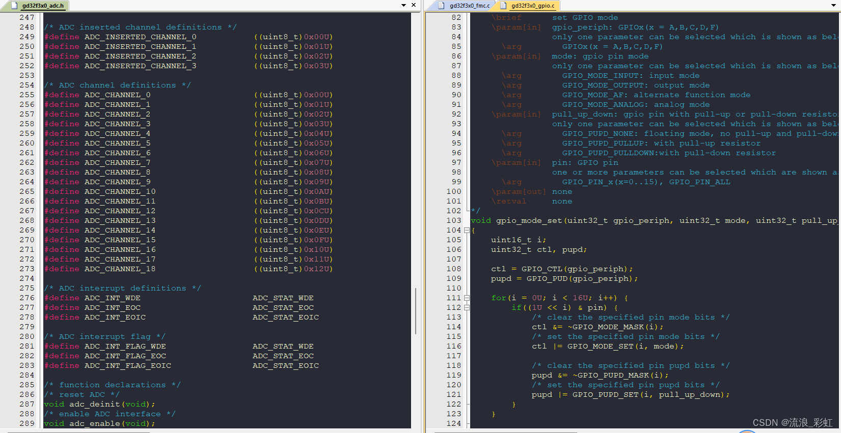Click the 'pupd &= ~GPIO_PUPD_MASK(i);' line

click(600, 376)
